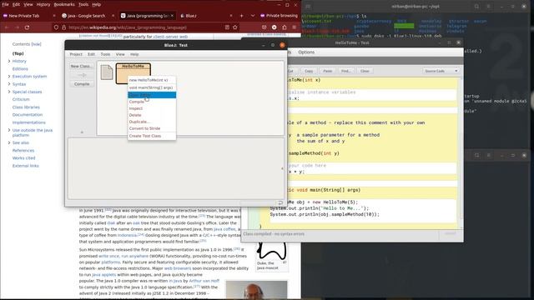
Task: Click the Paste button in editor toolbar
Action: coord(327,71)
